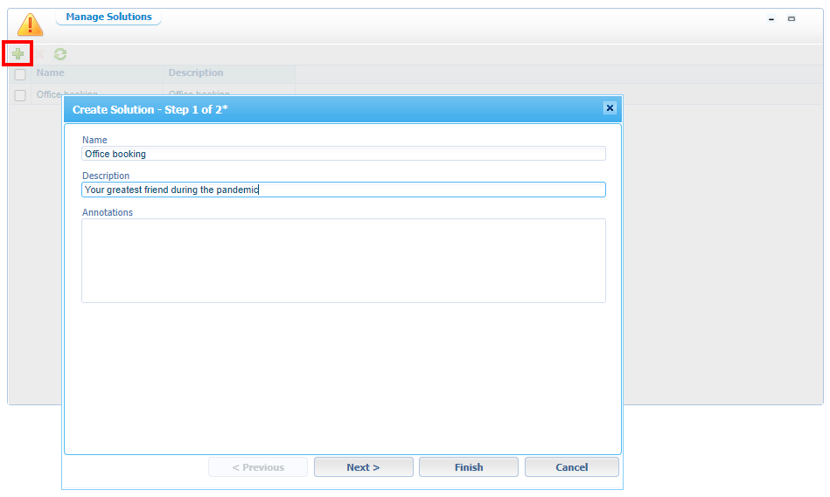Click the warning triangle icon
830x497 pixels.
pos(30,24)
